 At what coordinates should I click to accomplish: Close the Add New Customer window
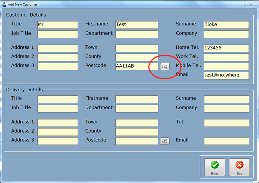point(250,4)
